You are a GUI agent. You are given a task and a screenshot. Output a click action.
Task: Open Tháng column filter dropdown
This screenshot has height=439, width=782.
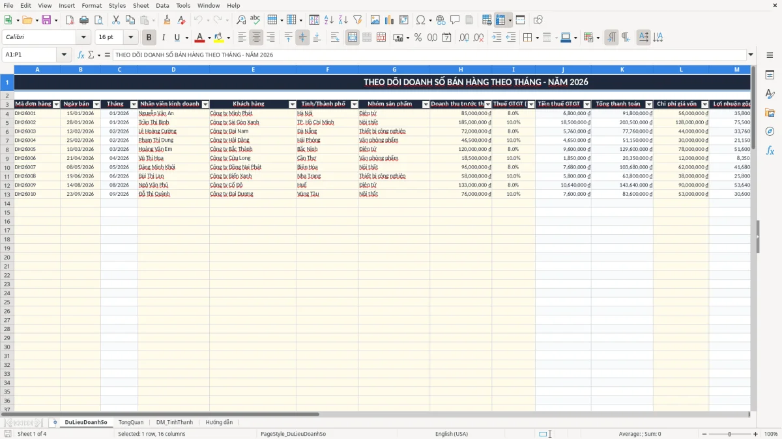point(134,104)
